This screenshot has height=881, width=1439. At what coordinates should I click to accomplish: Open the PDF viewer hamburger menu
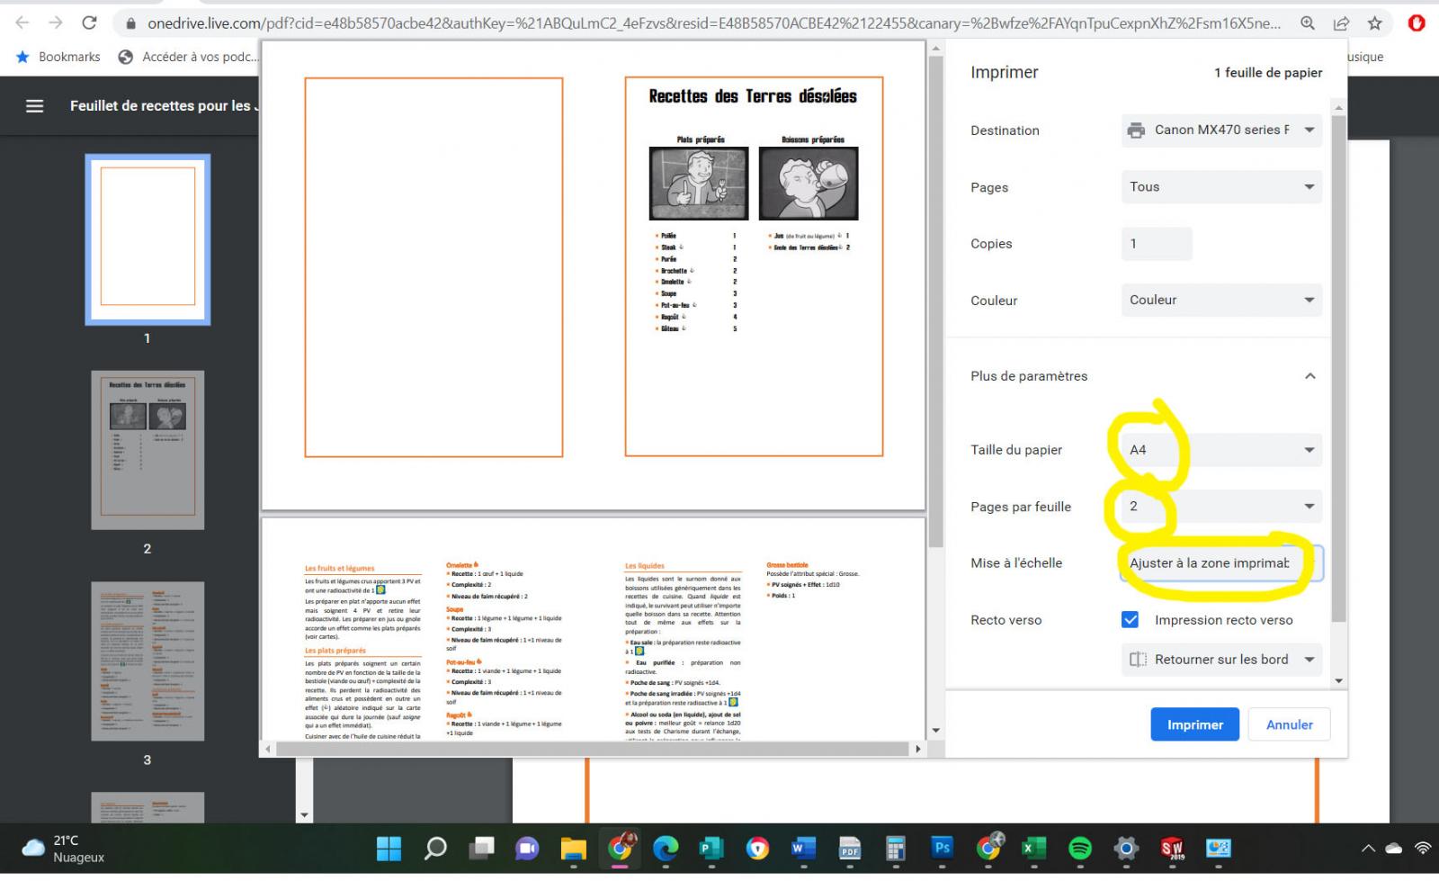point(34,106)
